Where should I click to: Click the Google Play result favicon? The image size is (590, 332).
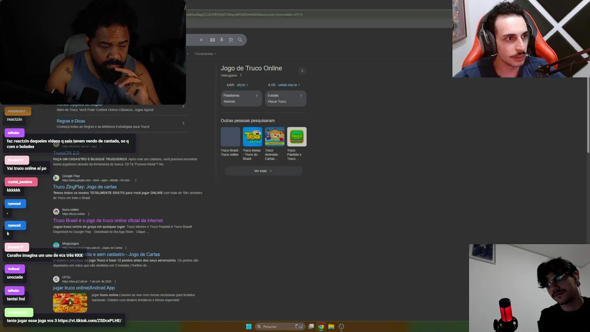[56, 178]
